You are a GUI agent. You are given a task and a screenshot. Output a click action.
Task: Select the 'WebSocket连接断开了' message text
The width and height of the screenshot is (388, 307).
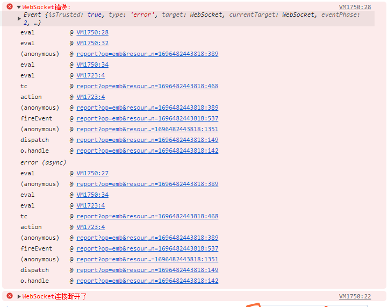54,296
